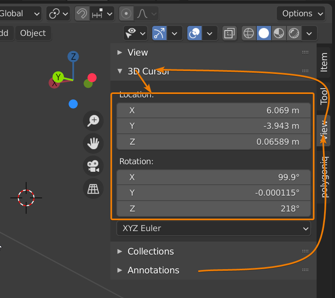Open the Options dropdown
This screenshot has width=335, height=298.
(301, 13)
